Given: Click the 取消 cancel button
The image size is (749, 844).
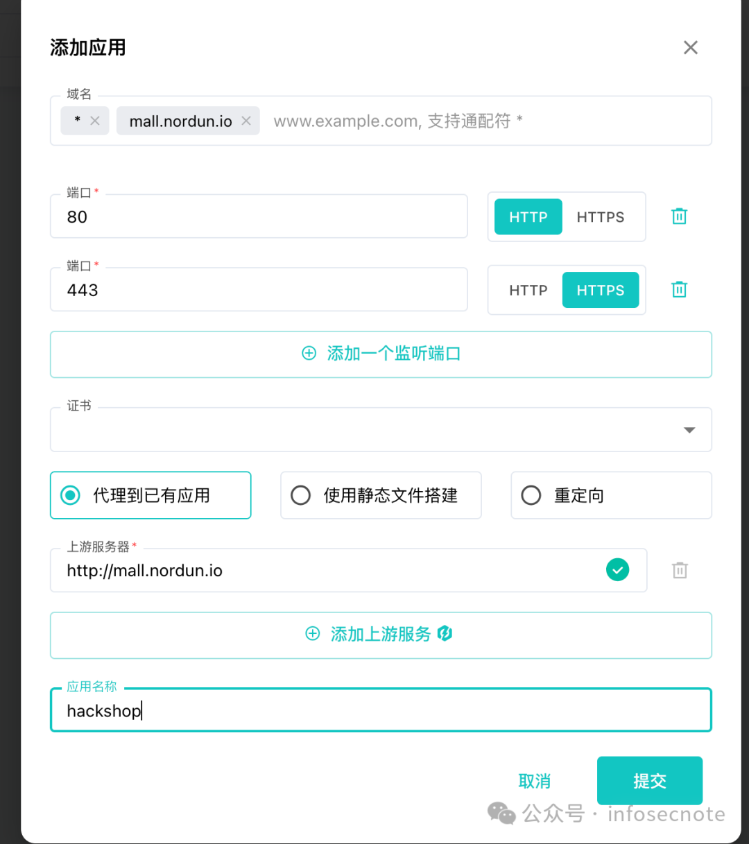Looking at the screenshot, I should click(x=535, y=781).
